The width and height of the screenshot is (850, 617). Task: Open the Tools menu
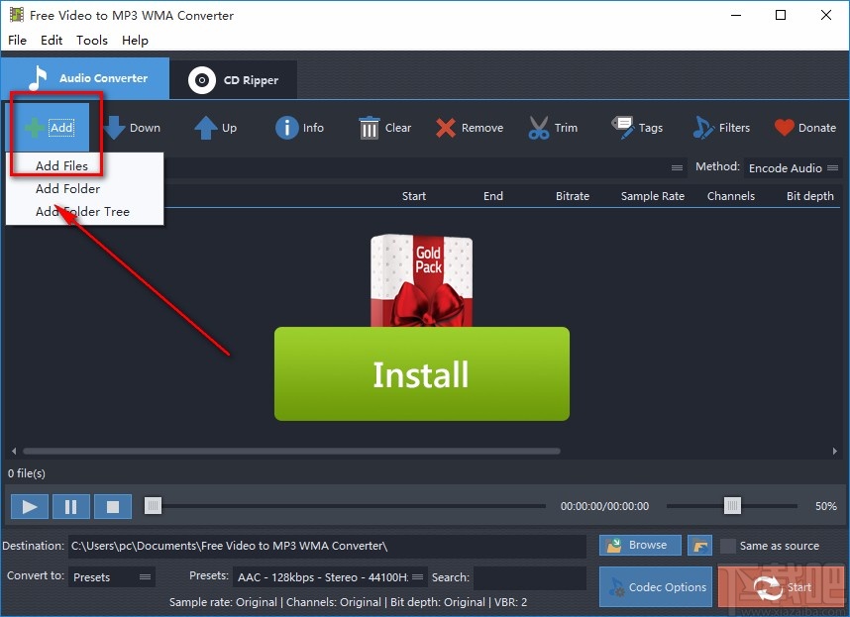[x=91, y=40]
